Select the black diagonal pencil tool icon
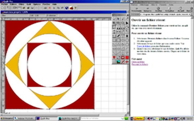The height and width of the screenshot is (121, 194). coord(118,36)
